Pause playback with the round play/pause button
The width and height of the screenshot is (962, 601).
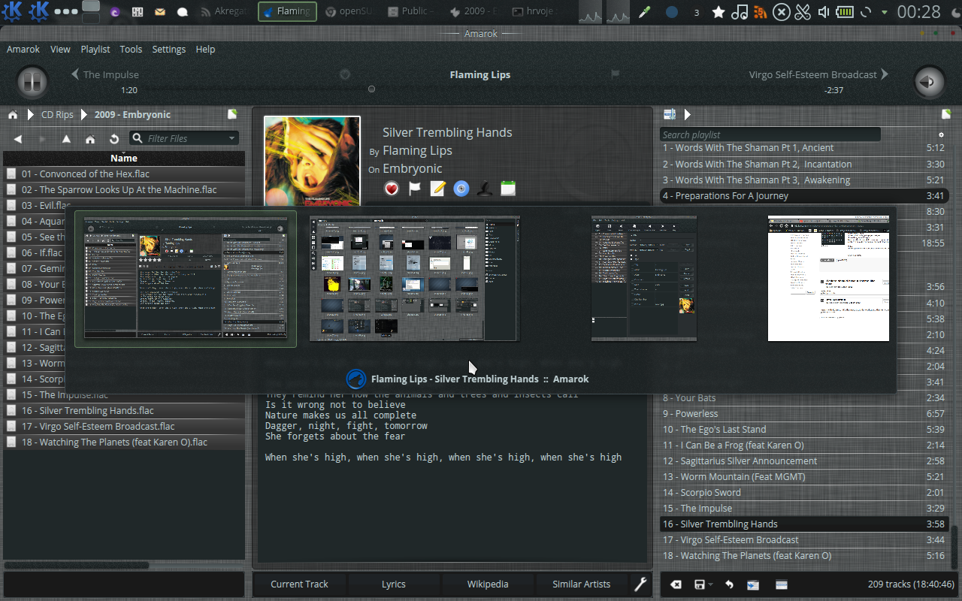tap(32, 82)
